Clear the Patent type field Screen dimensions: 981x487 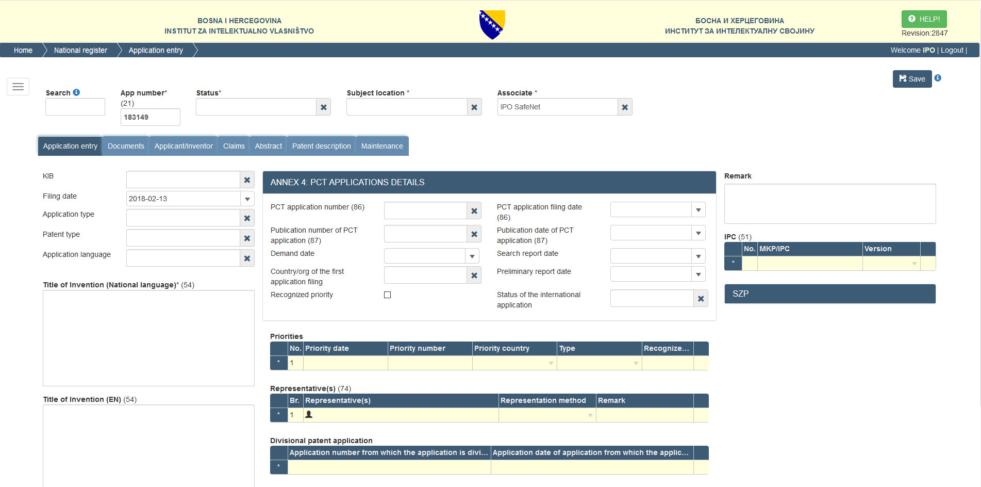pyautogui.click(x=247, y=238)
